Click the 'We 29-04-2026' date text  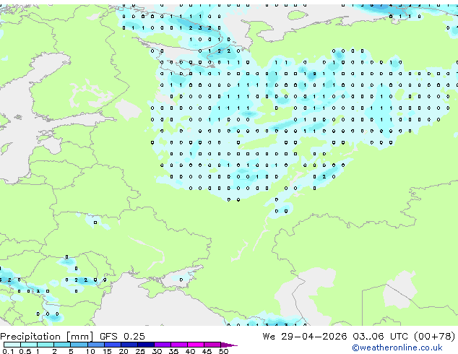(x=305, y=336)
